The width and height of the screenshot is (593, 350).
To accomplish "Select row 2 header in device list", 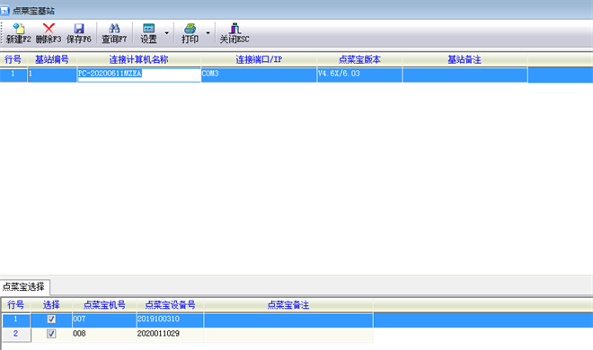I will (15, 334).
